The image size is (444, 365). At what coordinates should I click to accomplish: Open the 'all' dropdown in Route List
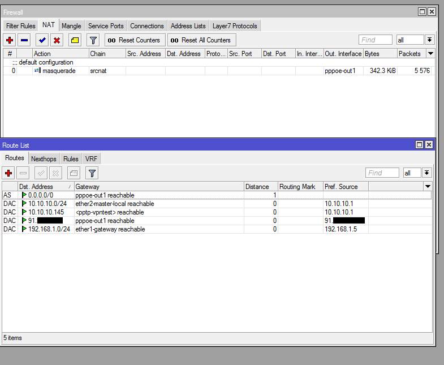(426, 173)
